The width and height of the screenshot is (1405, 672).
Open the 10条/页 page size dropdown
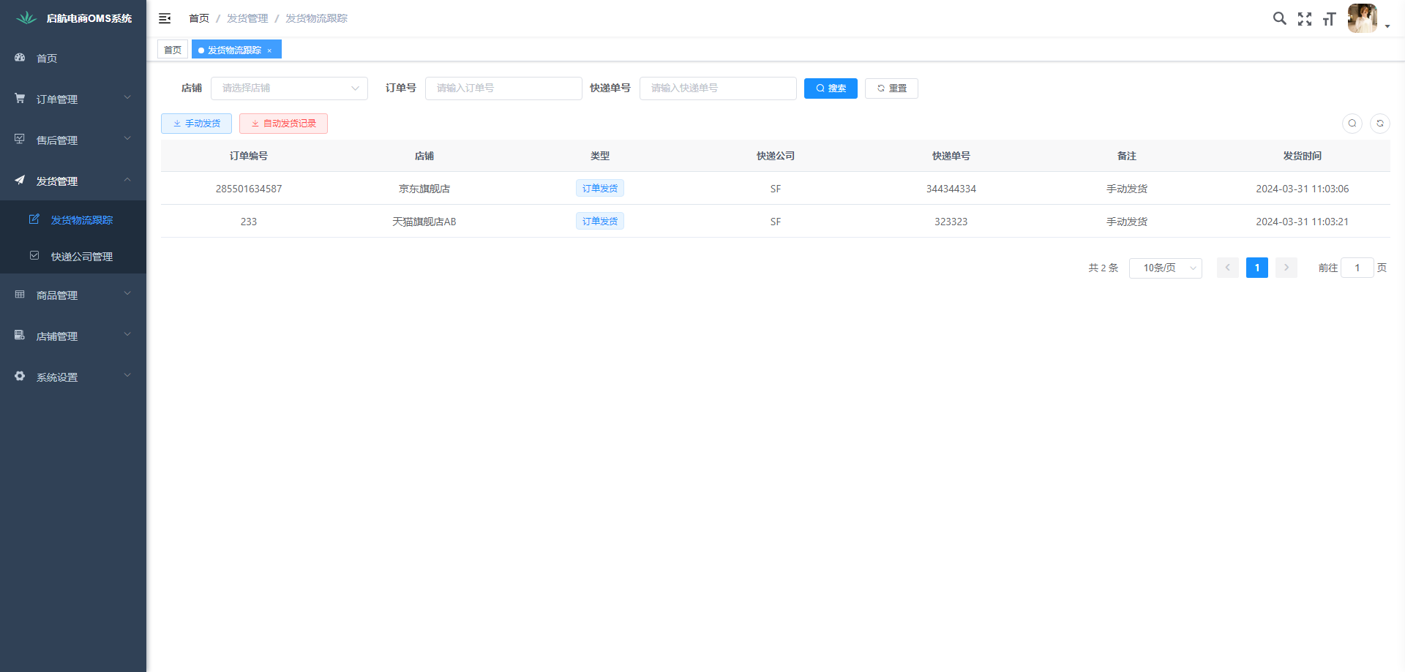coord(1165,268)
